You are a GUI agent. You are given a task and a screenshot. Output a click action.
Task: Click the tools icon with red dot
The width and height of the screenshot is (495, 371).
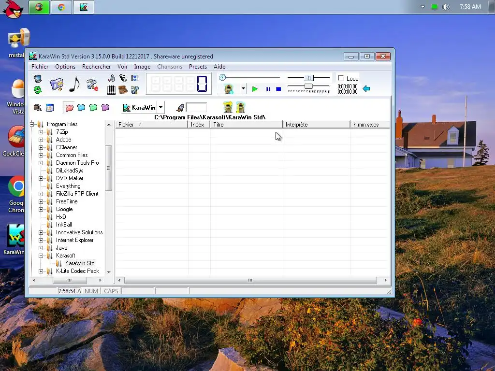coord(92,85)
